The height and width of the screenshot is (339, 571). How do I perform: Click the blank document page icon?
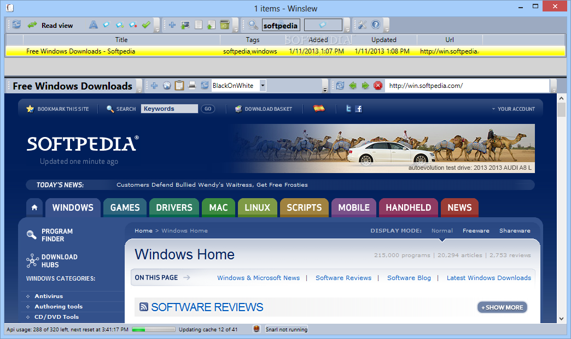pos(199,25)
